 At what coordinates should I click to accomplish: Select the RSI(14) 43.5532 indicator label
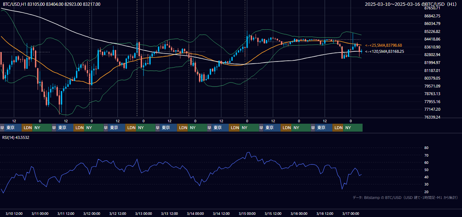(x=16, y=137)
